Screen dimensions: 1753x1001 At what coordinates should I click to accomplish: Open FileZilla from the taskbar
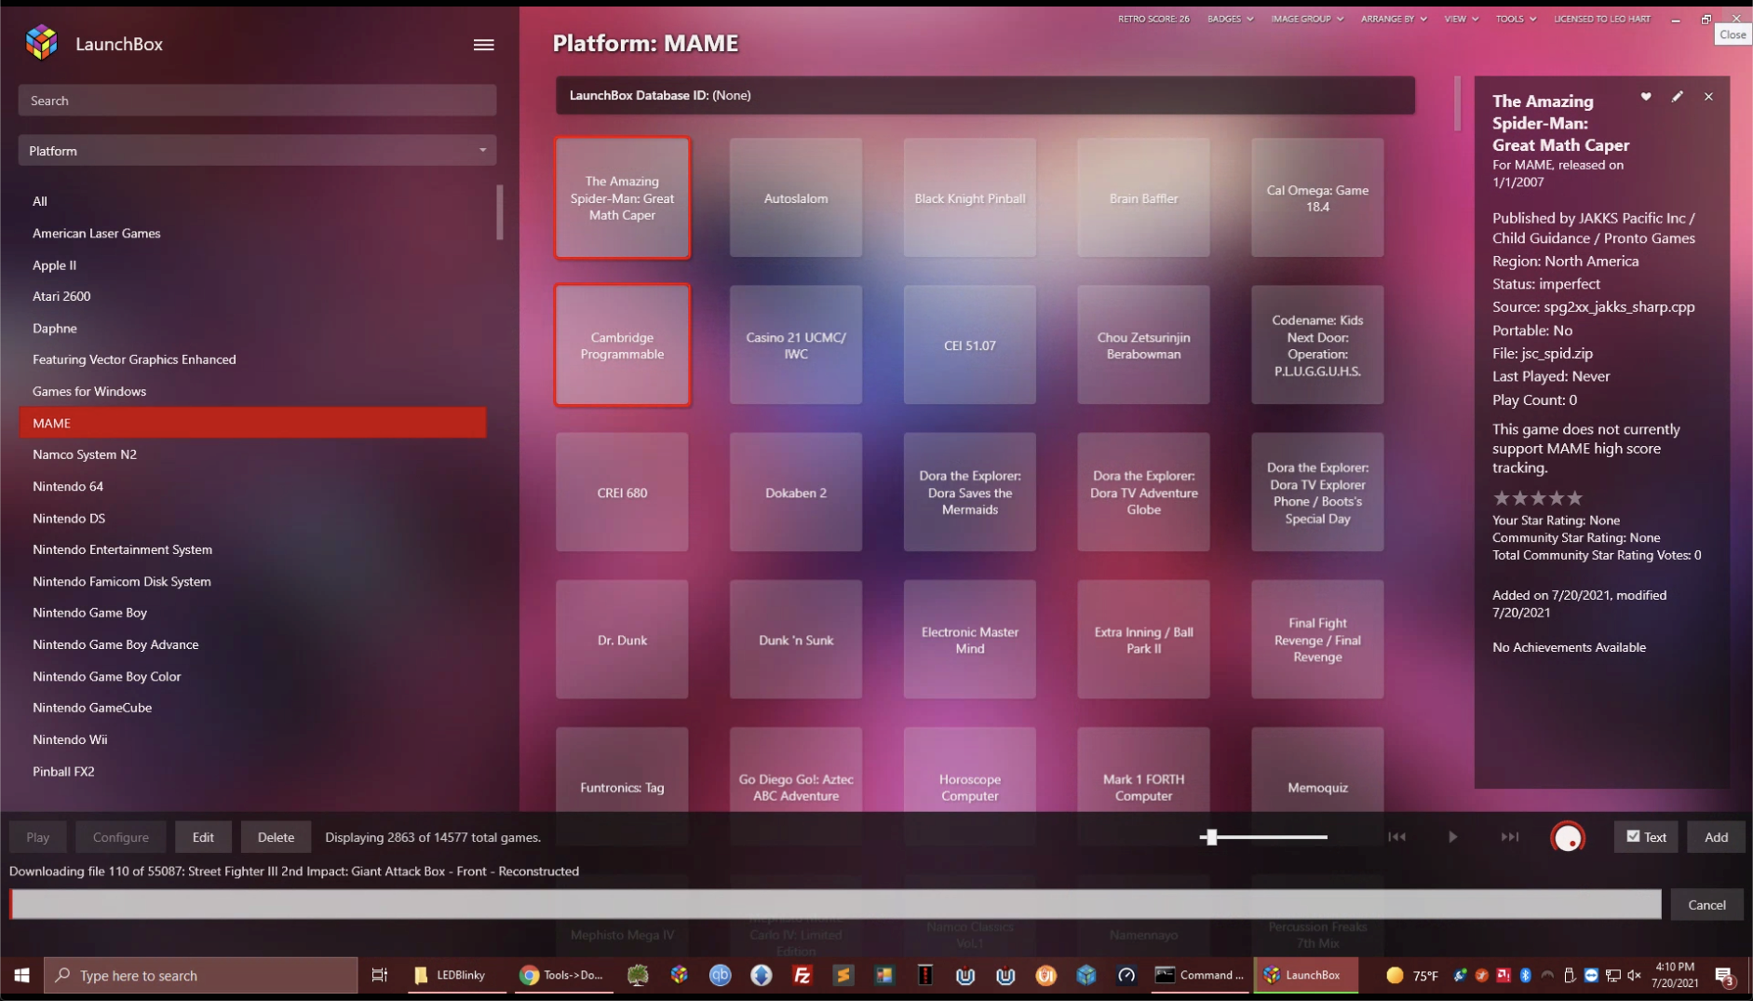[x=802, y=975]
